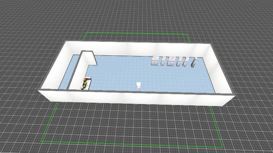Select the fifth white cabinet in the row
Screen dimensions: 273x153
(x=185, y=62)
